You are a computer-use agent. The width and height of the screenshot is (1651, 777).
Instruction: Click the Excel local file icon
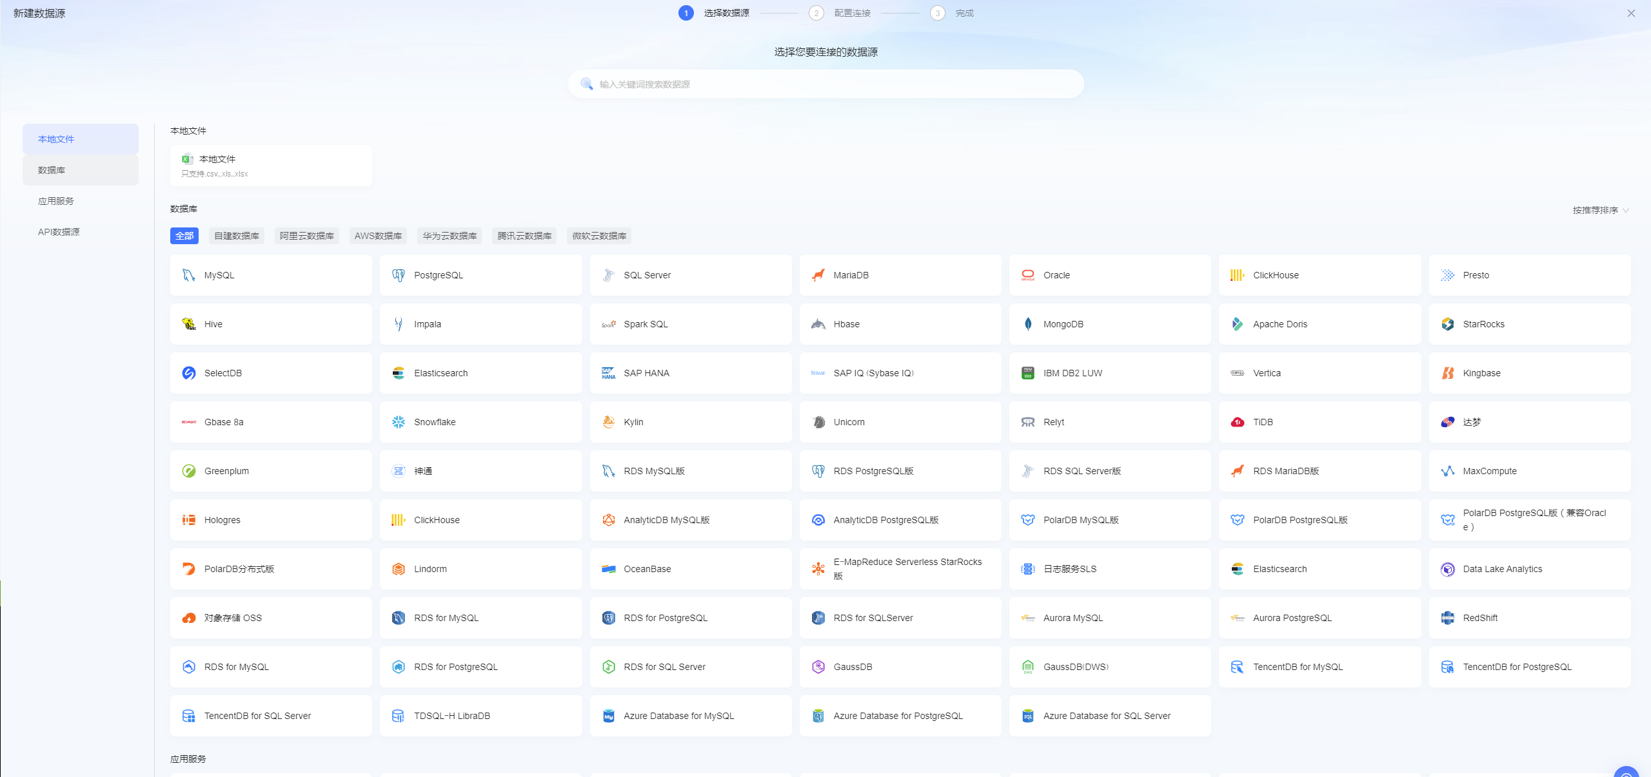click(x=188, y=159)
